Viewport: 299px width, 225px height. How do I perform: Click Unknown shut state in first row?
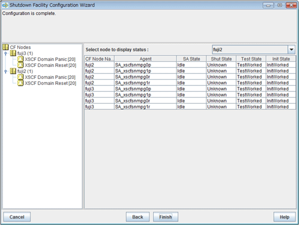221,65
